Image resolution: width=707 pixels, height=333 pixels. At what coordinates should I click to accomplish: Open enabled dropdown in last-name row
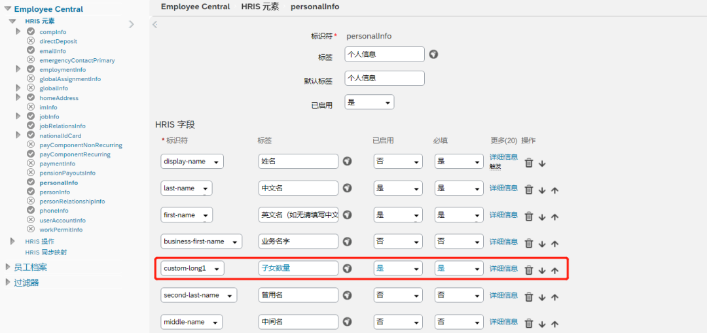pyautogui.click(x=398, y=188)
